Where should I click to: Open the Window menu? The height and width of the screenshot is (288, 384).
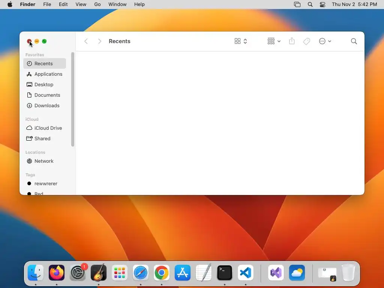(x=117, y=4)
